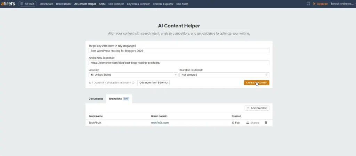Click the TechFin2k brand name
The height and width of the screenshot is (156, 356).
[95, 123]
